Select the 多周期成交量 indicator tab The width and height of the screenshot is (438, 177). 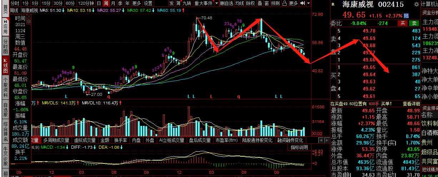pyautogui.click(x=56, y=140)
